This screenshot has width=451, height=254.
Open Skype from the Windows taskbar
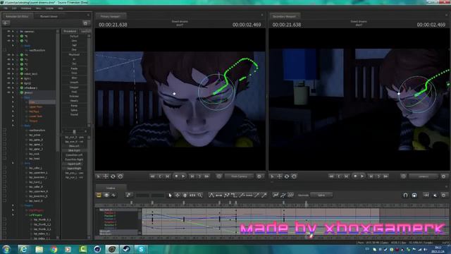click(x=141, y=249)
